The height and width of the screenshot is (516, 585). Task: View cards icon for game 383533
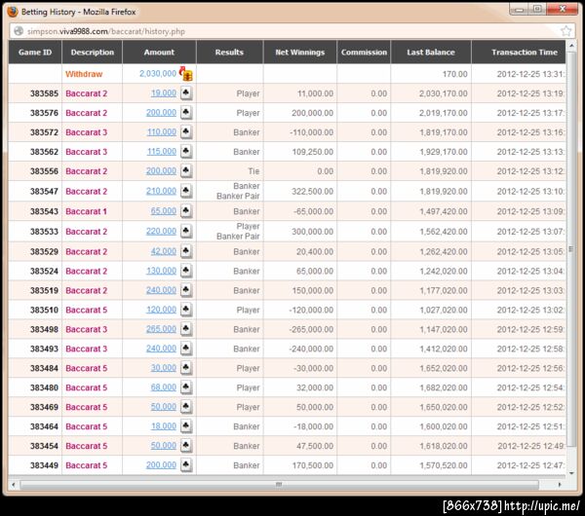(186, 231)
